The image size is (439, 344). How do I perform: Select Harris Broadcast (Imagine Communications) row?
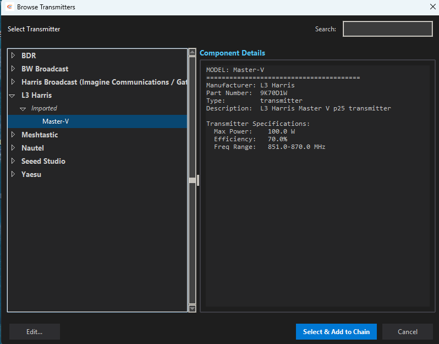pyautogui.click(x=97, y=82)
